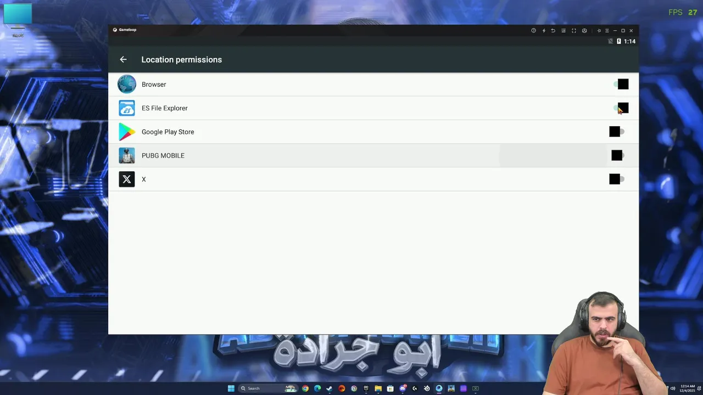This screenshot has height=395, width=703.
Task: Select the "ES File Explorer" row label
Action: point(165,108)
